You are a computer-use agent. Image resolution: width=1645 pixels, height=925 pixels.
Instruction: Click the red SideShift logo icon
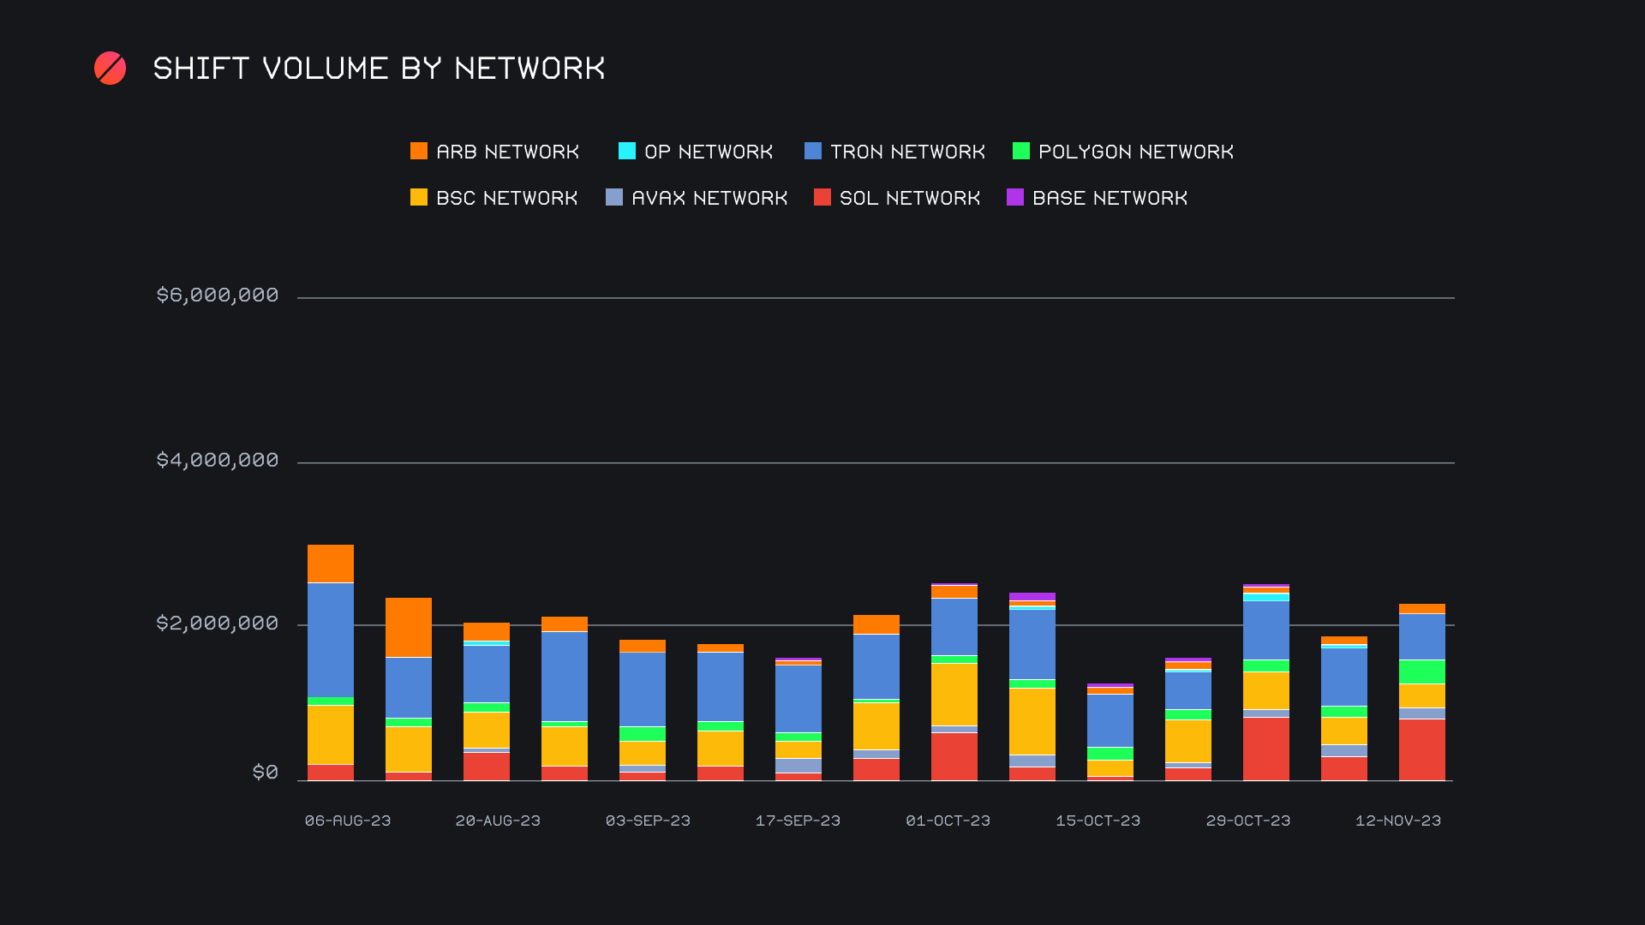[x=110, y=69]
